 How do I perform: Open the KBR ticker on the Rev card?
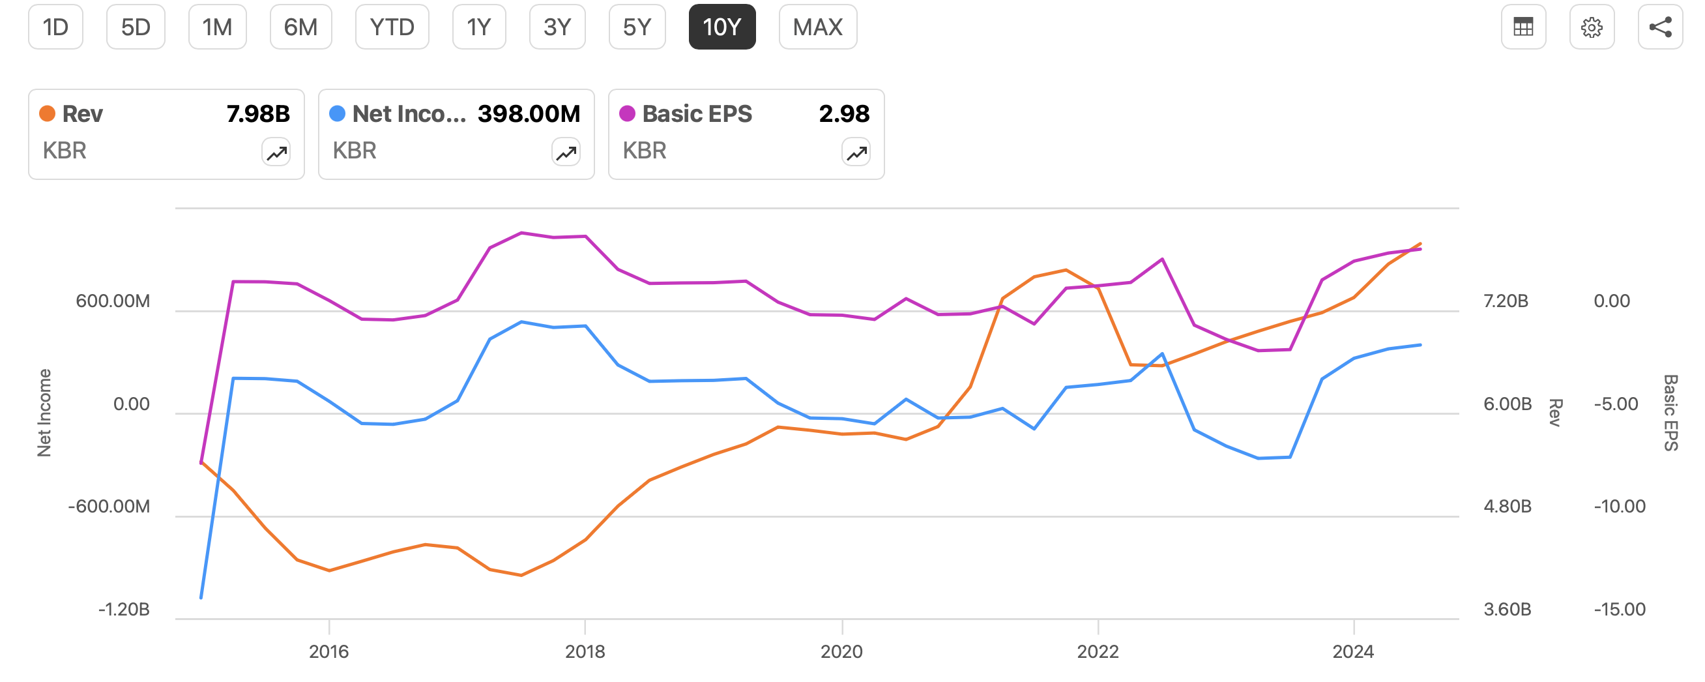coord(66,151)
